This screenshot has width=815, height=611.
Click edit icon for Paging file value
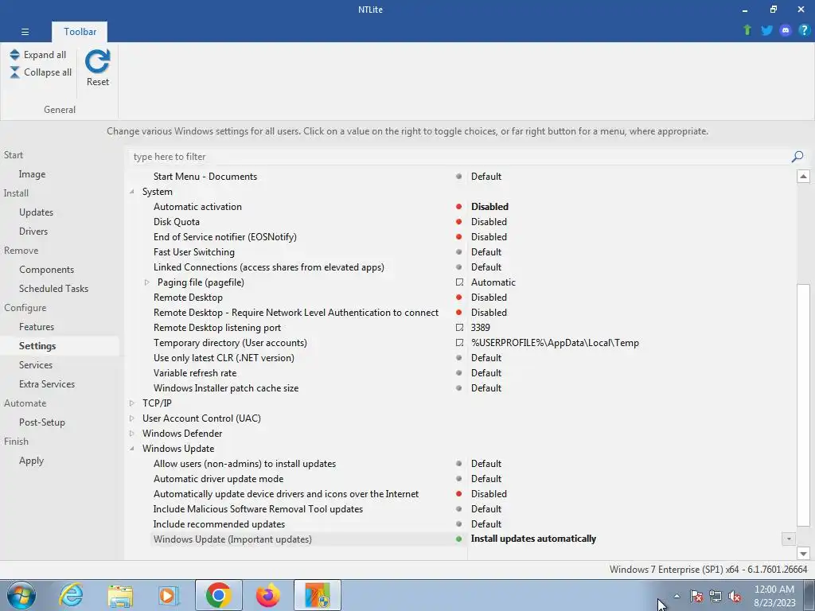[x=459, y=282]
